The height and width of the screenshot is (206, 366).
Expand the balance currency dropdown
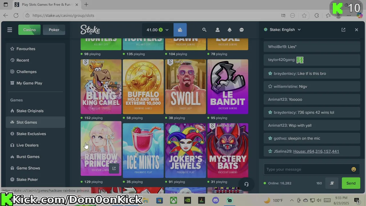167,30
